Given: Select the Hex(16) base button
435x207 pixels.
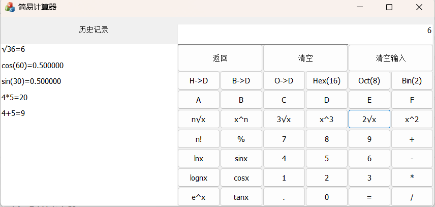Looking at the screenshot, I should [x=327, y=80].
